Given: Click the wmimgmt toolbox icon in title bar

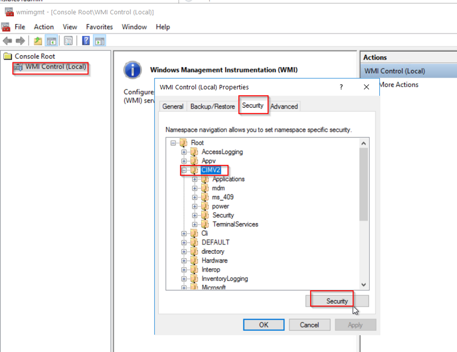Looking at the screenshot, I should (x=9, y=12).
